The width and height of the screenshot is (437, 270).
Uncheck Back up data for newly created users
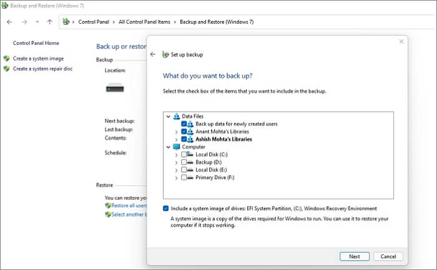184,124
